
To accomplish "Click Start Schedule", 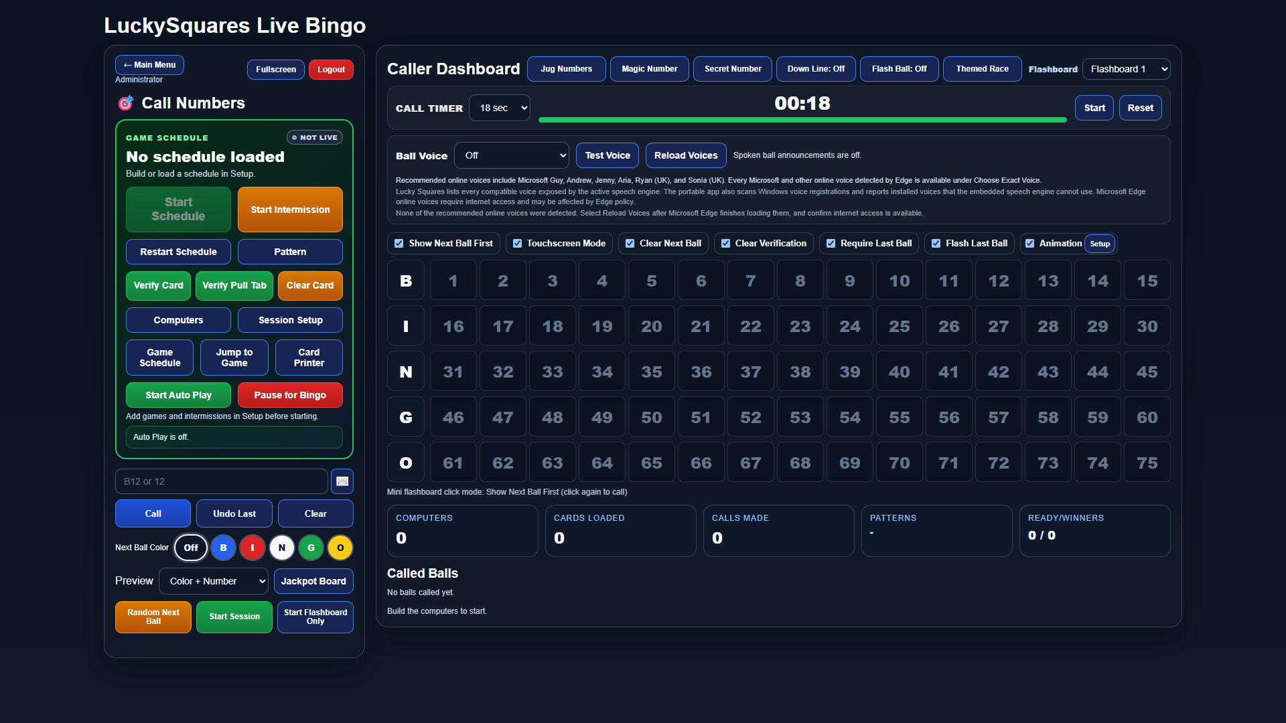I will click(x=178, y=210).
